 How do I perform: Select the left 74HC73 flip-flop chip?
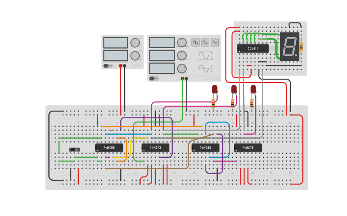(155, 148)
